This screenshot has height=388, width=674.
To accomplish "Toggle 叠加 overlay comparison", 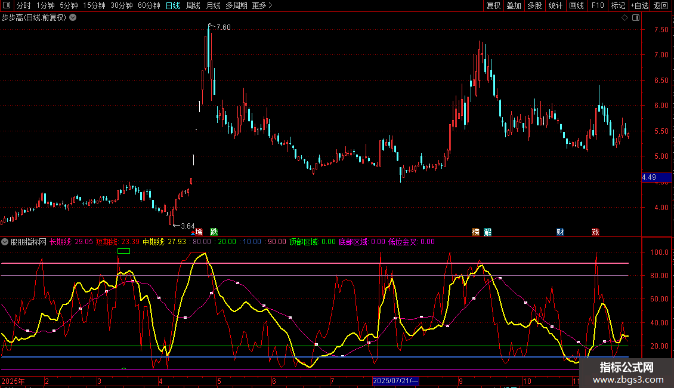I will (x=514, y=5).
